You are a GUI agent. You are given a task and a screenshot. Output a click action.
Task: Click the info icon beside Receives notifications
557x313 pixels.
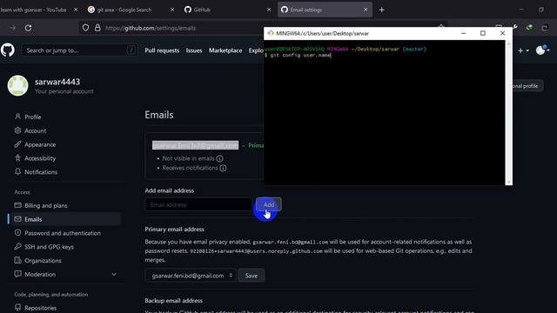pos(223,168)
